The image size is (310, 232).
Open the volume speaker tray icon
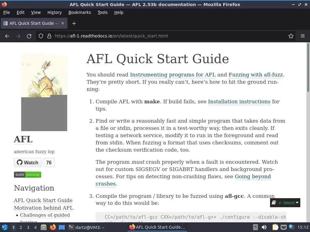pos(264,227)
